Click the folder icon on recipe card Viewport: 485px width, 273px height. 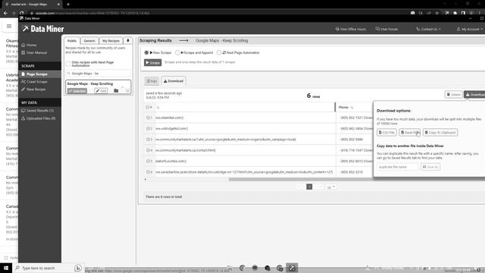pyautogui.click(x=116, y=91)
